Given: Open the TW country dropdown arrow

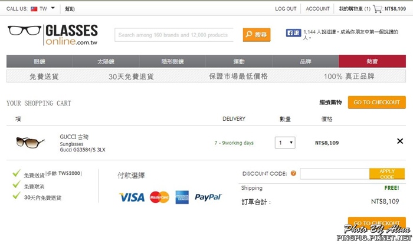Looking at the screenshot, I should click(x=53, y=8).
